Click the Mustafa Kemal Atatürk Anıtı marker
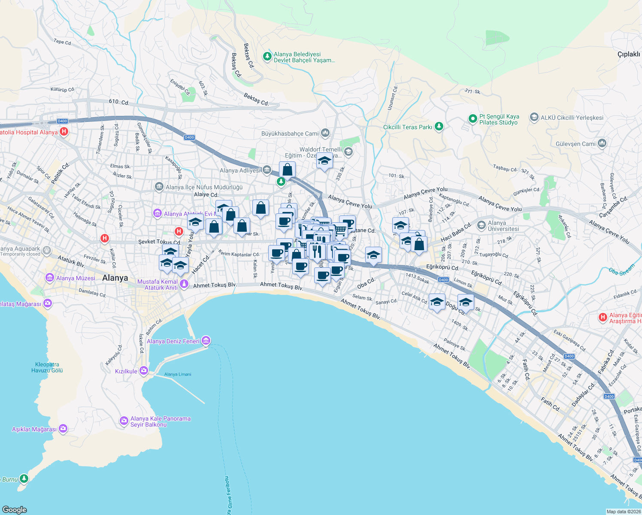Image resolution: width=642 pixels, height=515 pixels. click(x=185, y=283)
